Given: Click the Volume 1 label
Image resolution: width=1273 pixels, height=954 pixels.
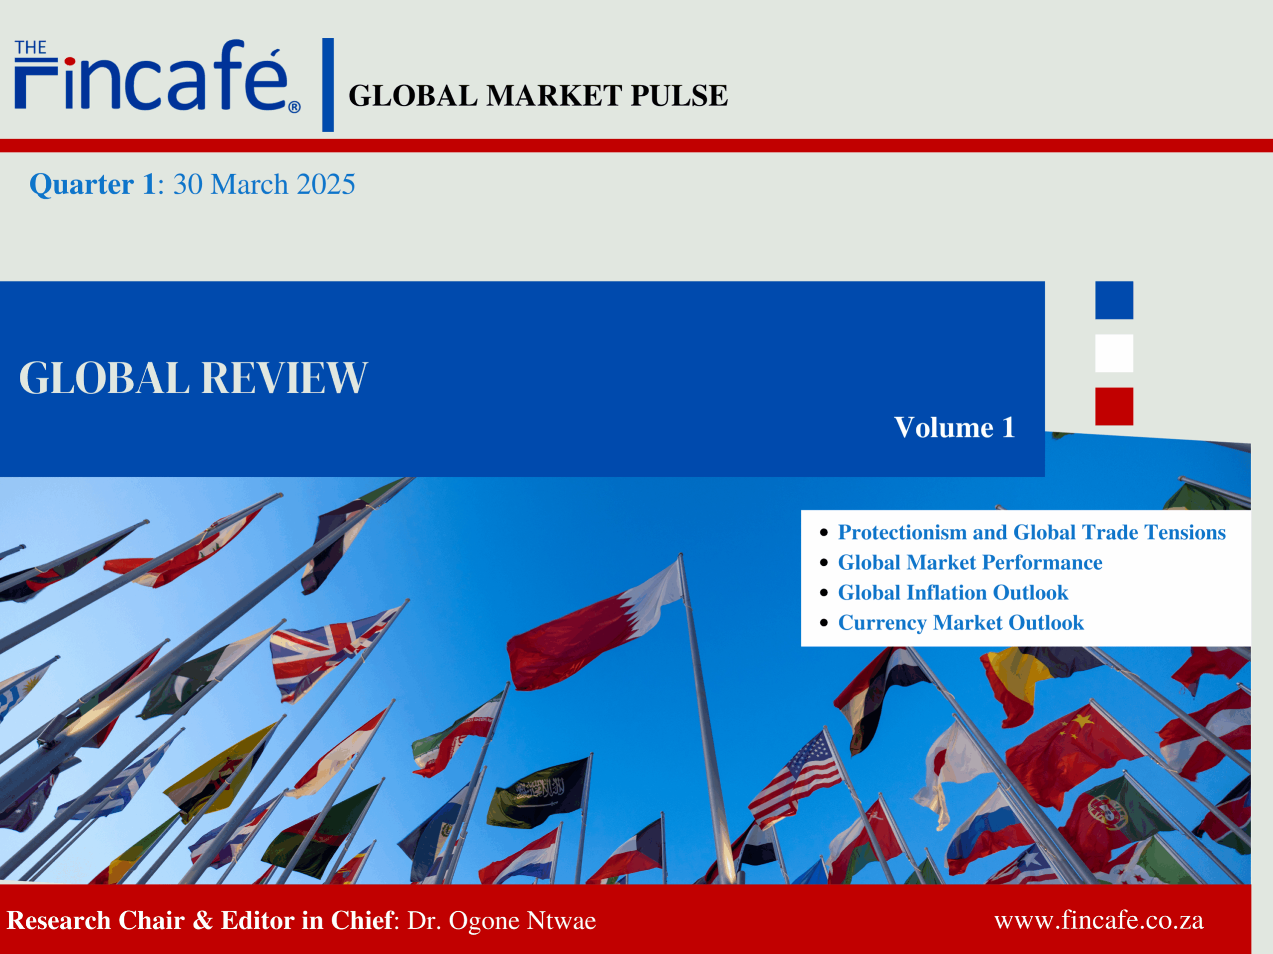Looking at the screenshot, I should (x=954, y=427).
